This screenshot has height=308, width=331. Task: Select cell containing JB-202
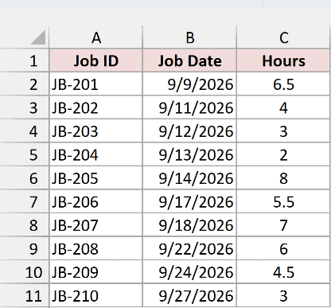point(96,107)
